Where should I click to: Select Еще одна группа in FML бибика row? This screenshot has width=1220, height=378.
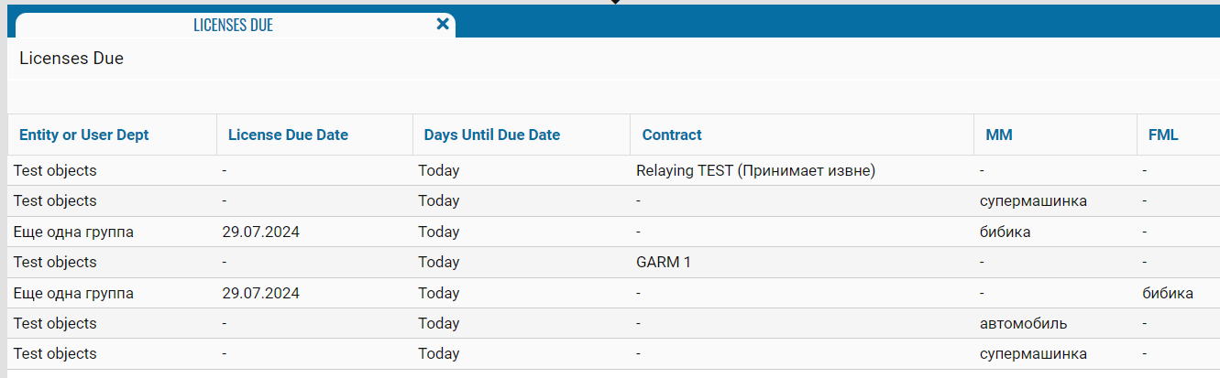73,294
